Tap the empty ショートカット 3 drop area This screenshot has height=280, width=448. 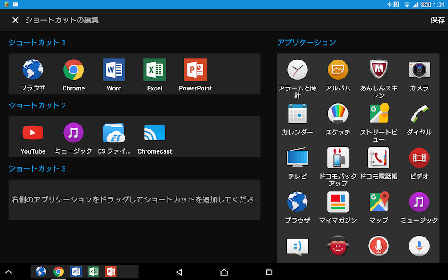tap(134, 200)
